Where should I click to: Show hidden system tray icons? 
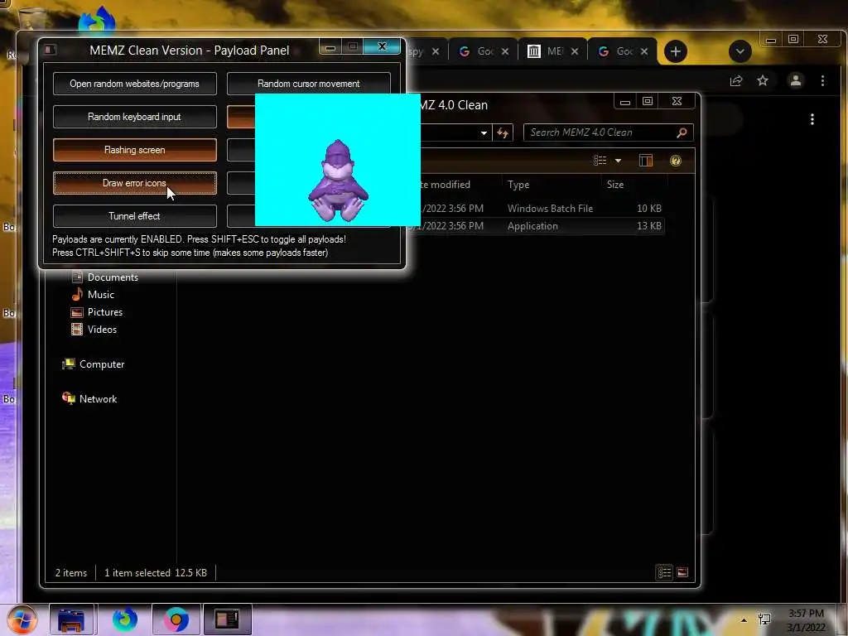pos(744,620)
